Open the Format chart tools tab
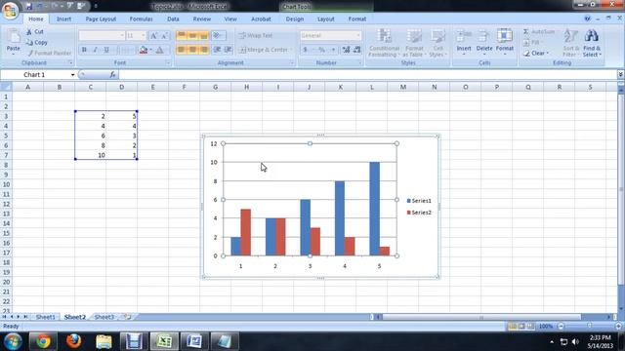The height and width of the screenshot is (351, 625). pos(357,19)
